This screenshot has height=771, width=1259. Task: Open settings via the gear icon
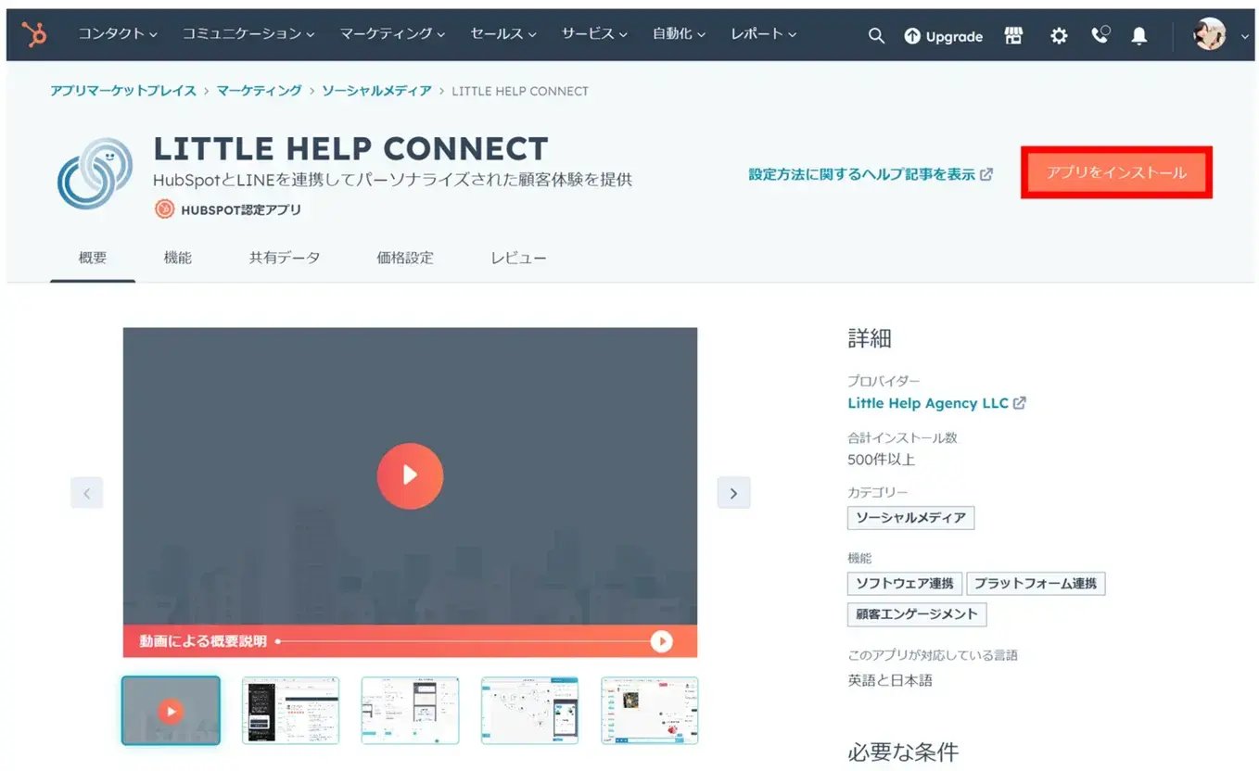[x=1058, y=36]
